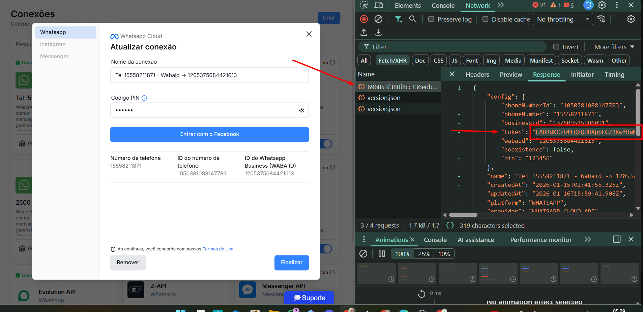The height and width of the screenshot is (312, 643).
Task: Toggle the device toolbar icon
Action: (379, 5)
